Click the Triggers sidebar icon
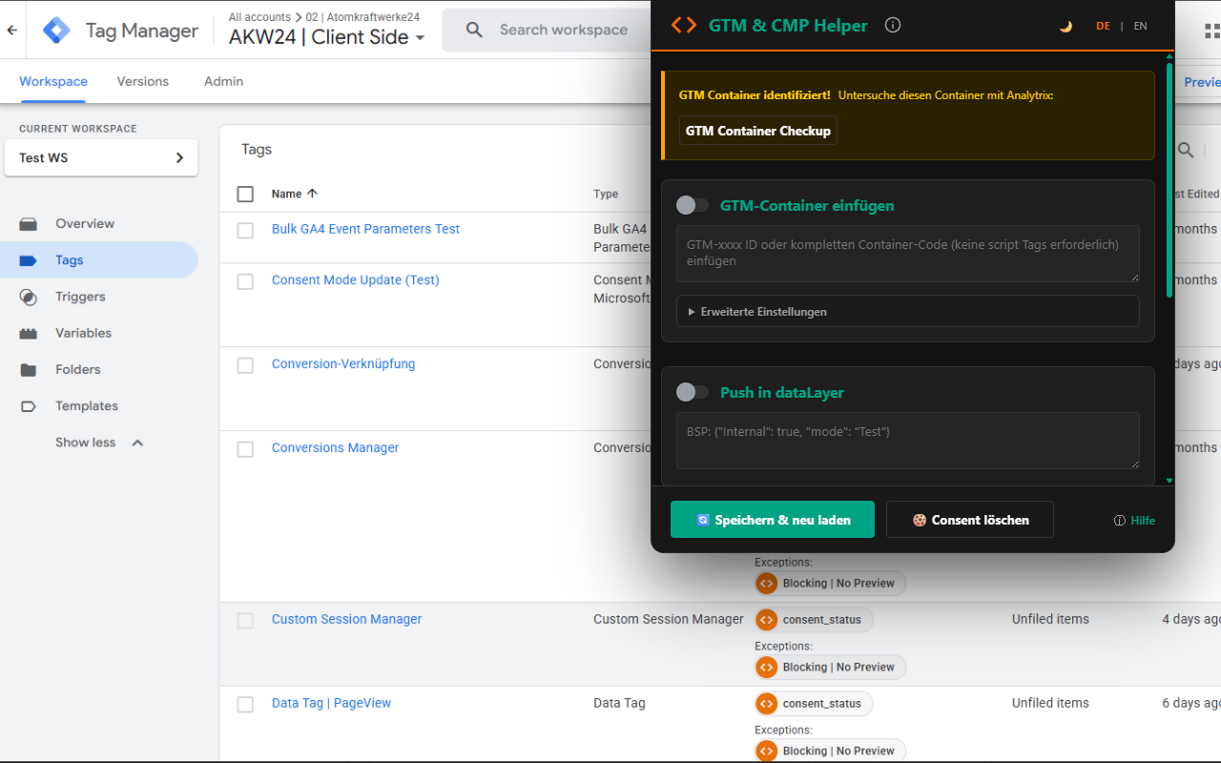Viewport: 1221px width, 763px height. (x=29, y=297)
